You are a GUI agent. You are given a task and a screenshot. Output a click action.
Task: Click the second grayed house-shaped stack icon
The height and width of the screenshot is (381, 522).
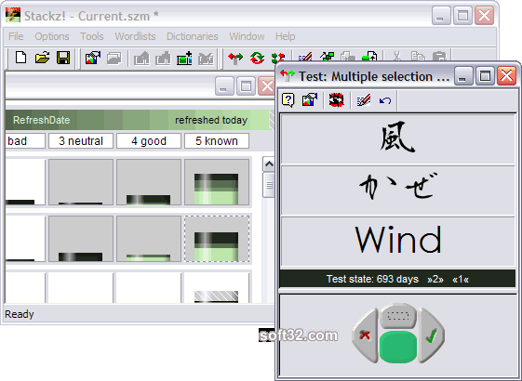point(163,59)
